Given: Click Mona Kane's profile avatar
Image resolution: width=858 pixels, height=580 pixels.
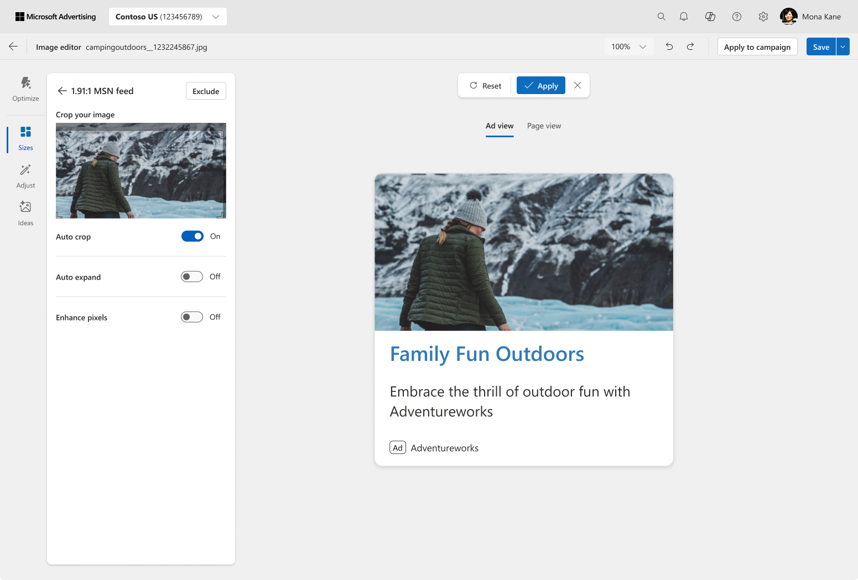Looking at the screenshot, I should 788,17.
